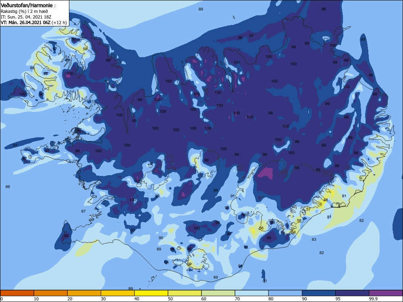The width and height of the screenshot is (403, 302).
Task: Select the 'VT: Mán. 26.04.2021 06Z' line
Action: [x=26, y=23]
